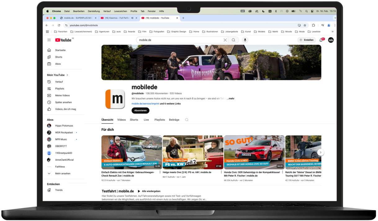Viewport: 378px width, 221px height.
Task: Open the Jobangebote bookmarks folder
Action: pos(230,32)
